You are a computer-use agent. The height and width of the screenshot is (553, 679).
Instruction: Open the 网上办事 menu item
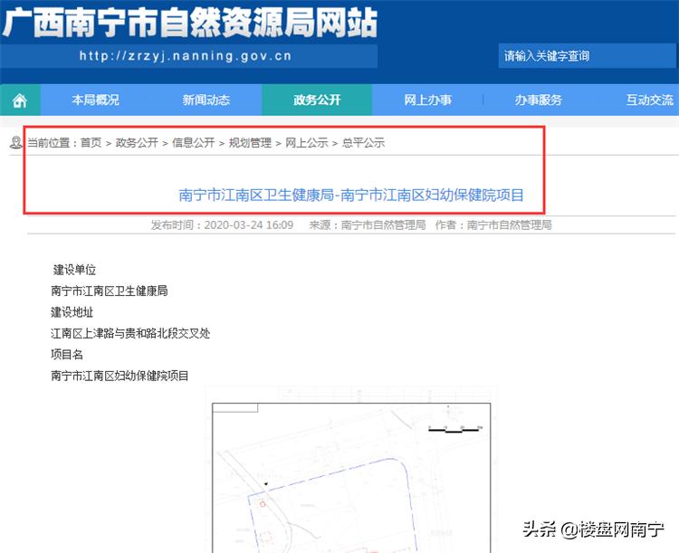click(x=428, y=100)
